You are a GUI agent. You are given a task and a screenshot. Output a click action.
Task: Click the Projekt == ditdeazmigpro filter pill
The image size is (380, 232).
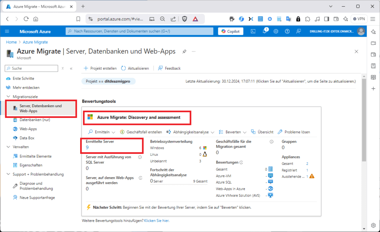(108, 82)
